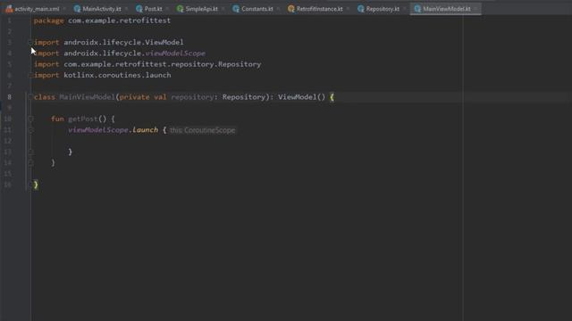This screenshot has width=572, height=321.
Task: Close the Post.kt tab
Action: point(167,9)
